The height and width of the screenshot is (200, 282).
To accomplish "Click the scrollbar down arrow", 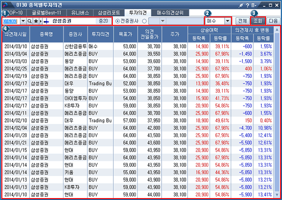I will coord(277,195).
